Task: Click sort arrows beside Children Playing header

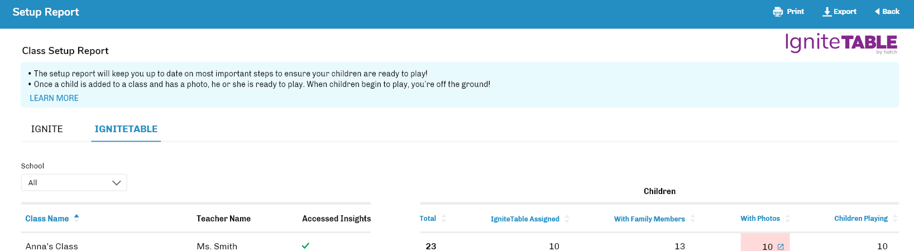Action: click(895, 219)
